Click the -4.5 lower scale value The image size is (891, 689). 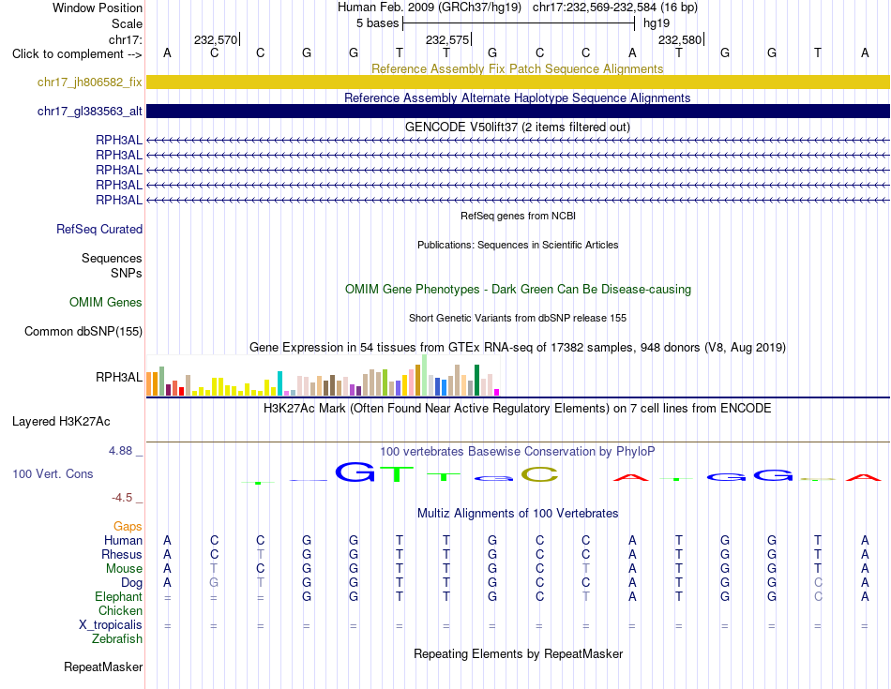pyautogui.click(x=122, y=498)
